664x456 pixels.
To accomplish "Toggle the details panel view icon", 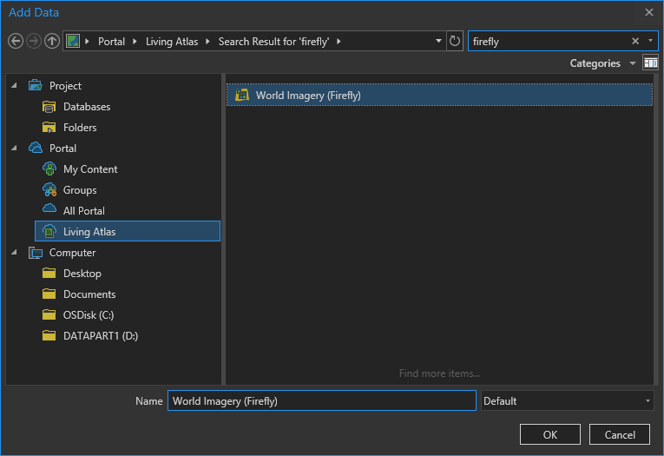I will click(x=650, y=63).
